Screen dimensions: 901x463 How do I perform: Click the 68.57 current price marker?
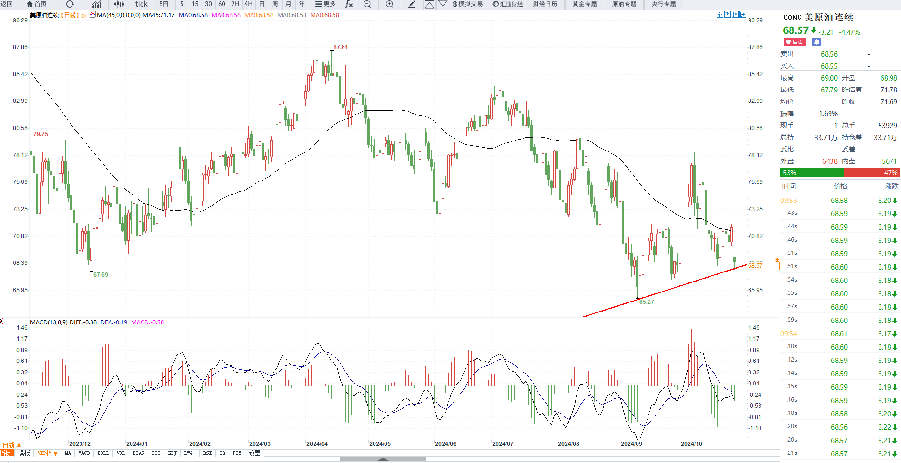pos(763,266)
